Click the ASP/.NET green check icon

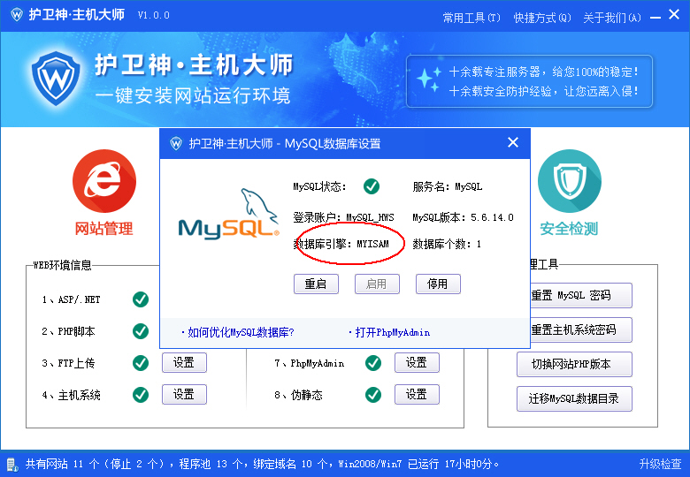coord(140,299)
